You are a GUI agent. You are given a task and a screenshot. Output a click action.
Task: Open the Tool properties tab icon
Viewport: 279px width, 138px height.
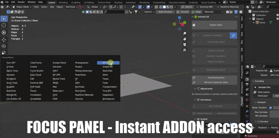click(247, 73)
